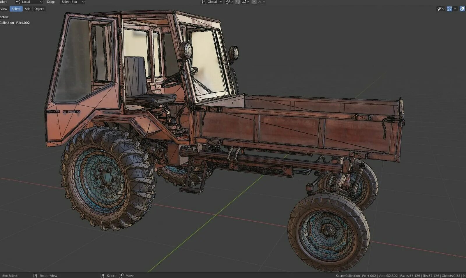The height and width of the screenshot is (278, 466).
Task: Click the Rotate View status hint
Action: [48, 276]
